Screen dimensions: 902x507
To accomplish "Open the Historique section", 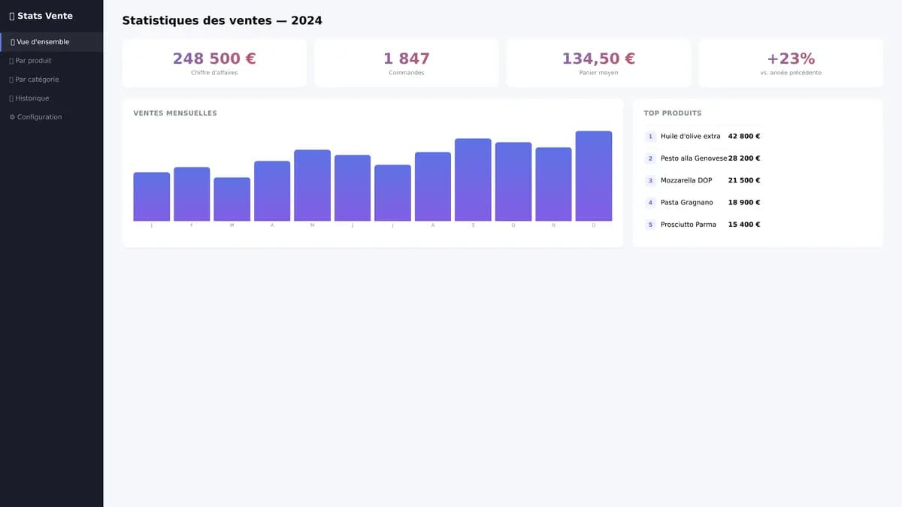I will click(30, 98).
